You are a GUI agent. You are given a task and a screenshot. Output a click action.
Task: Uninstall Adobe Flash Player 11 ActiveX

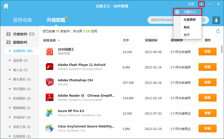(207, 67)
